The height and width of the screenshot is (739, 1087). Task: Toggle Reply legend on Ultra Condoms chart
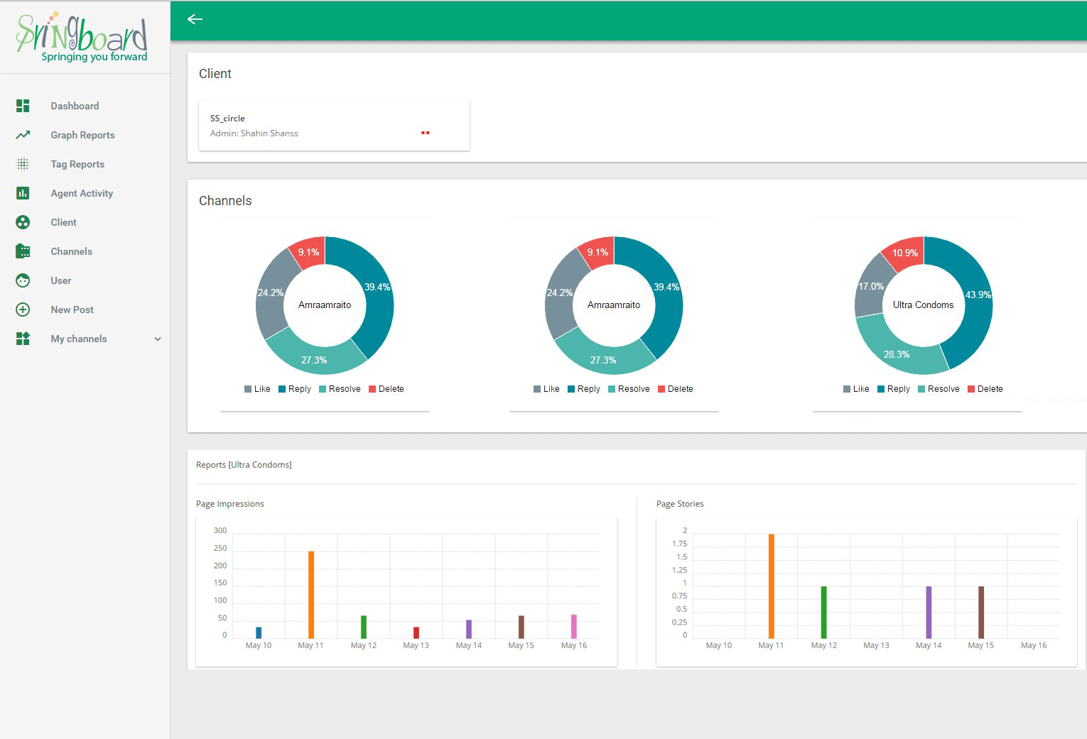coord(894,389)
